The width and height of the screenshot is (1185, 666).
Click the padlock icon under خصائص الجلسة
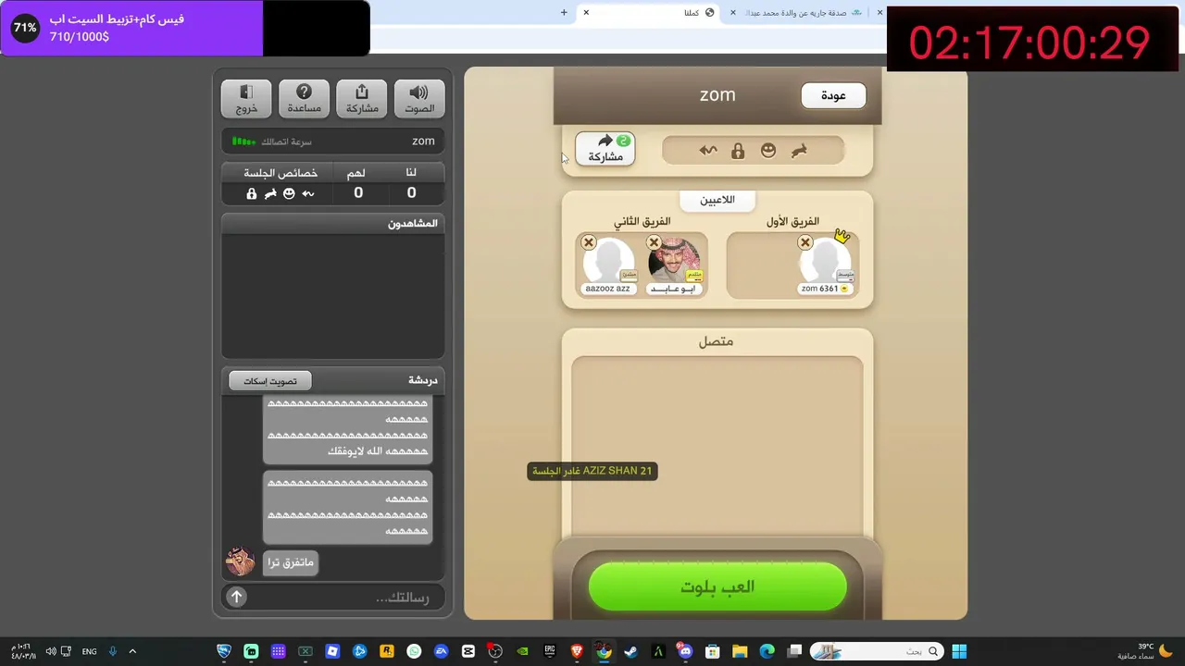[251, 193]
